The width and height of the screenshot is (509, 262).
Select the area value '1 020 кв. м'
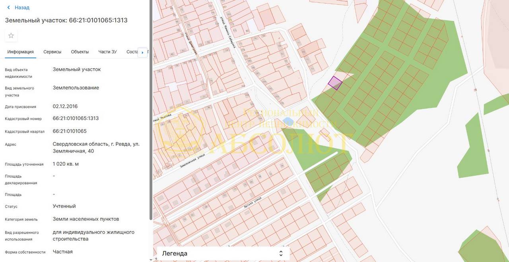coord(66,164)
